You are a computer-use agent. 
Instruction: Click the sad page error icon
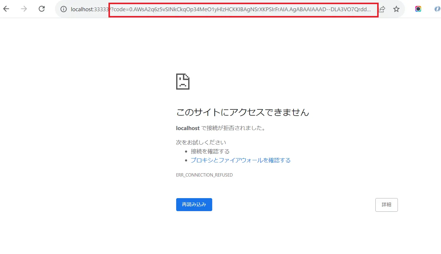pyautogui.click(x=183, y=82)
